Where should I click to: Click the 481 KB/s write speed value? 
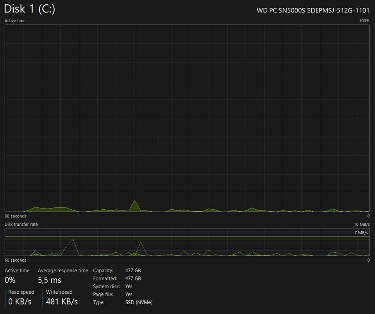click(x=62, y=302)
